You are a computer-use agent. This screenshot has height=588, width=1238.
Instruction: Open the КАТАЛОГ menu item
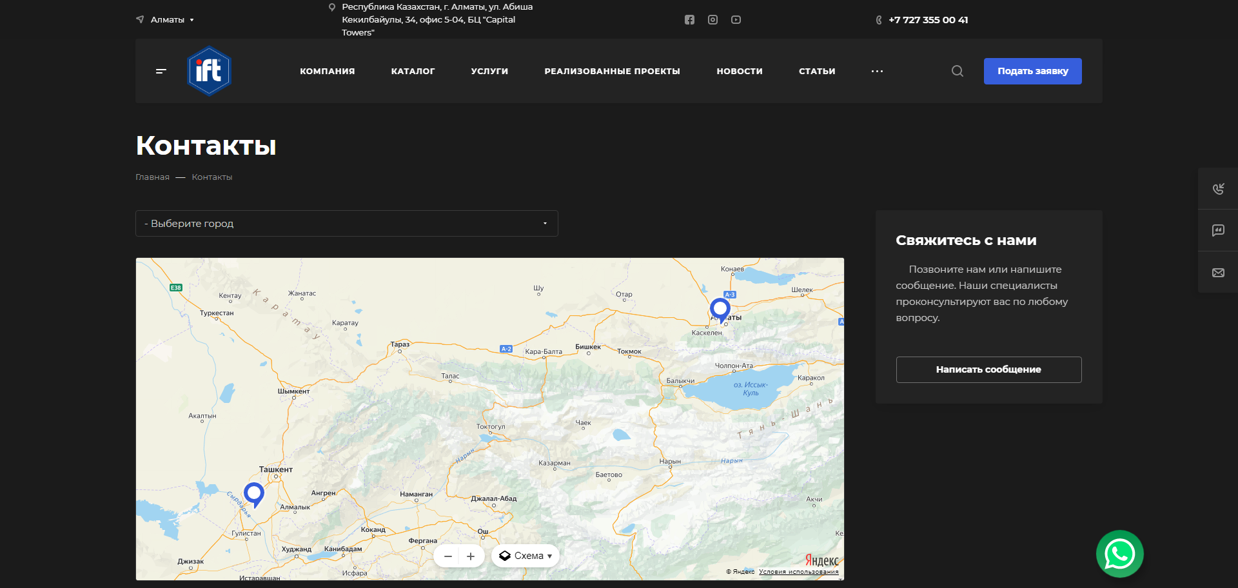(413, 71)
